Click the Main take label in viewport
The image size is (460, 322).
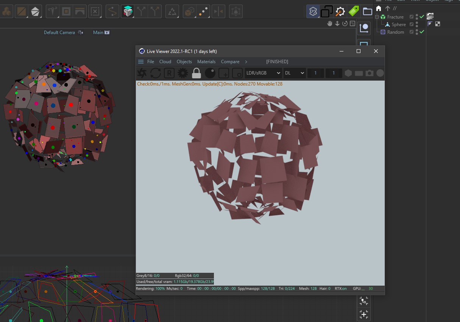(98, 33)
